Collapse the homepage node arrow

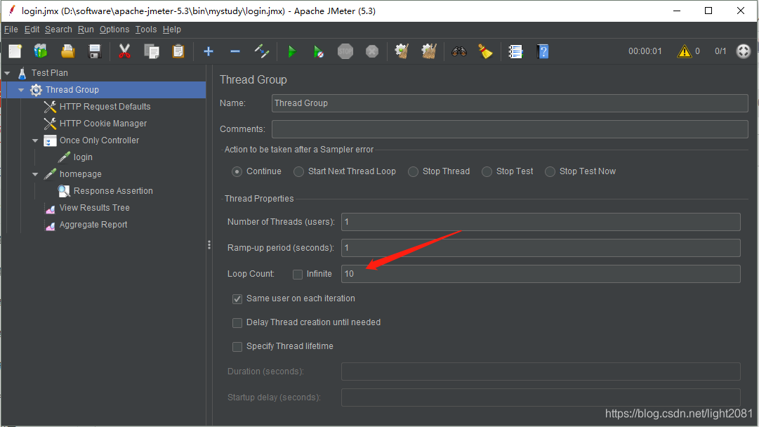pos(35,174)
